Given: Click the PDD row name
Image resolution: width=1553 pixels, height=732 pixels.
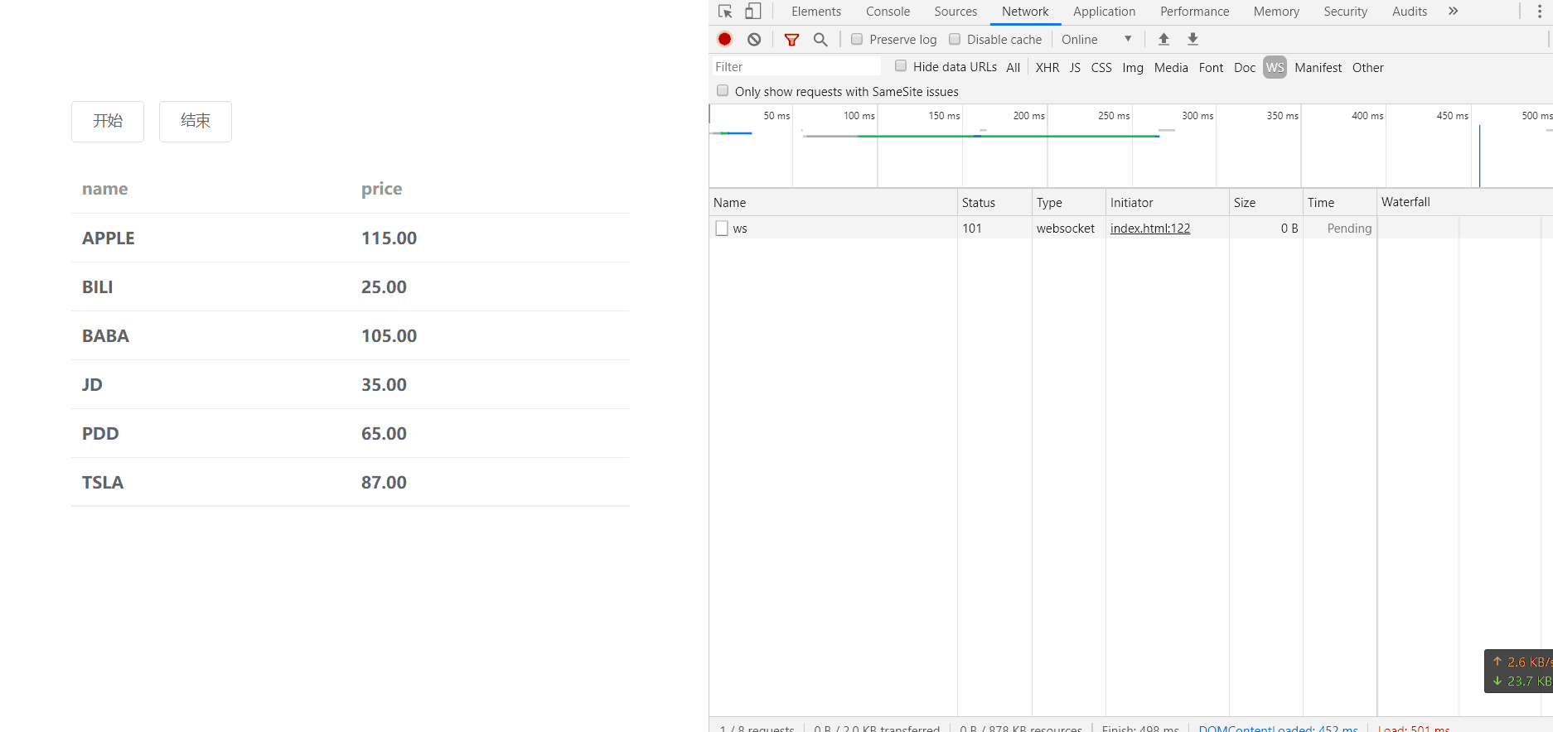Looking at the screenshot, I should [100, 434].
